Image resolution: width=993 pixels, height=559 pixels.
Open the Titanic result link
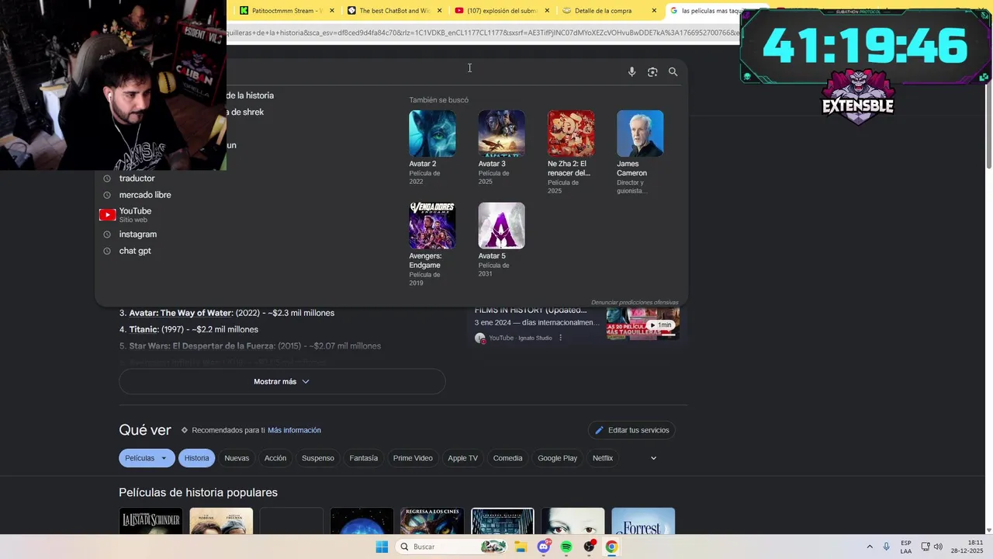(144, 329)
